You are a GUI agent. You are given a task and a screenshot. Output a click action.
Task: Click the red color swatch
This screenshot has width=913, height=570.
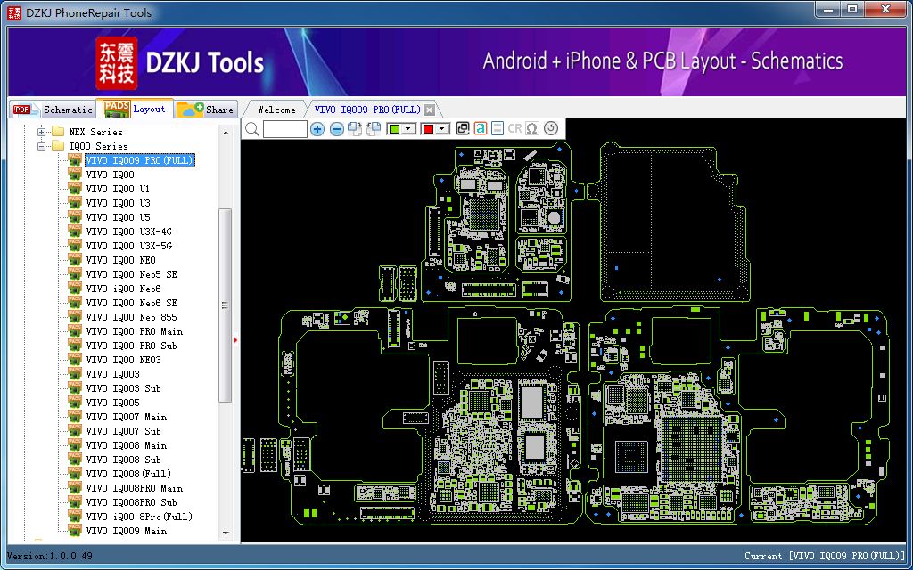click(x=429, y=129)
